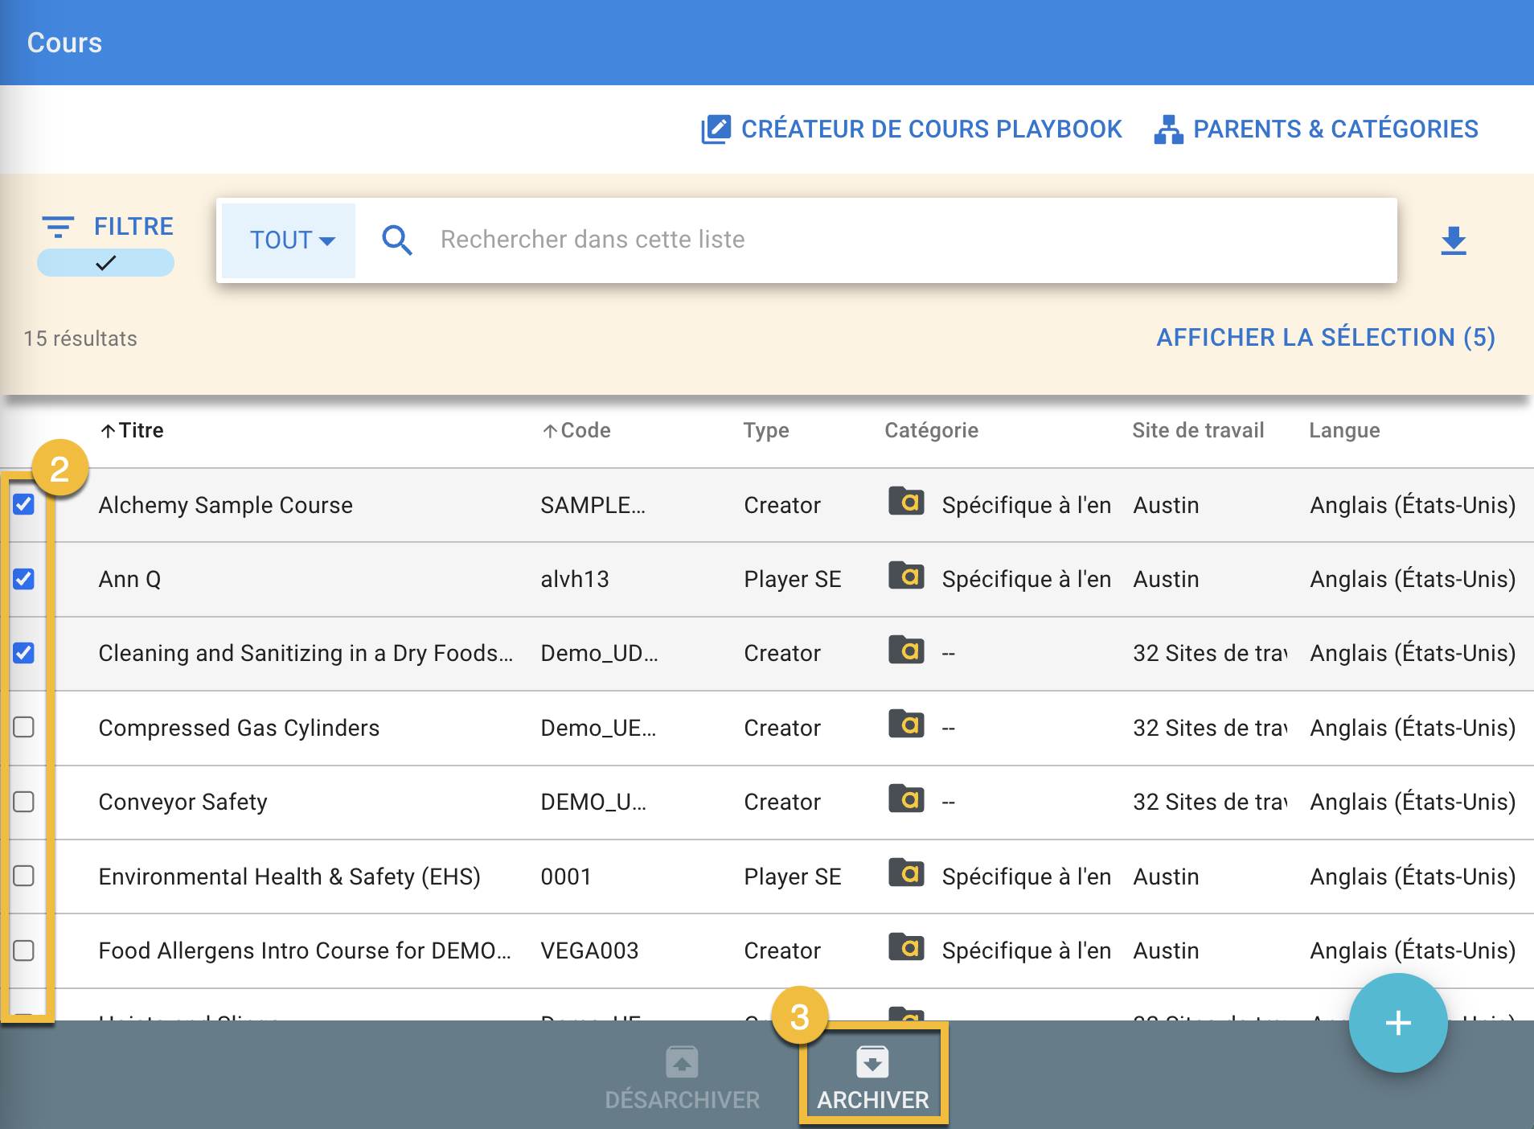Uncheck Alchemy Sample Course checkbox
Viewport: 1534px width, 1129px height.
click(24, 504)
